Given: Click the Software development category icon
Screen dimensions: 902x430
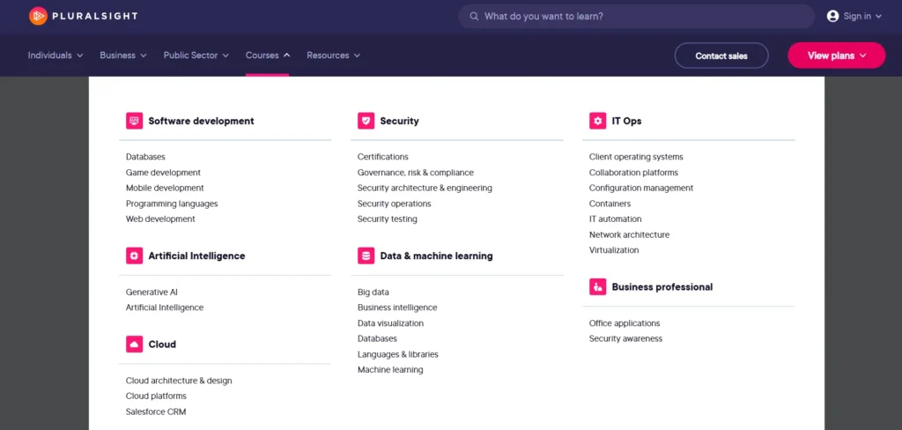Looking at the screenshot, I should (x=134, y=121).
